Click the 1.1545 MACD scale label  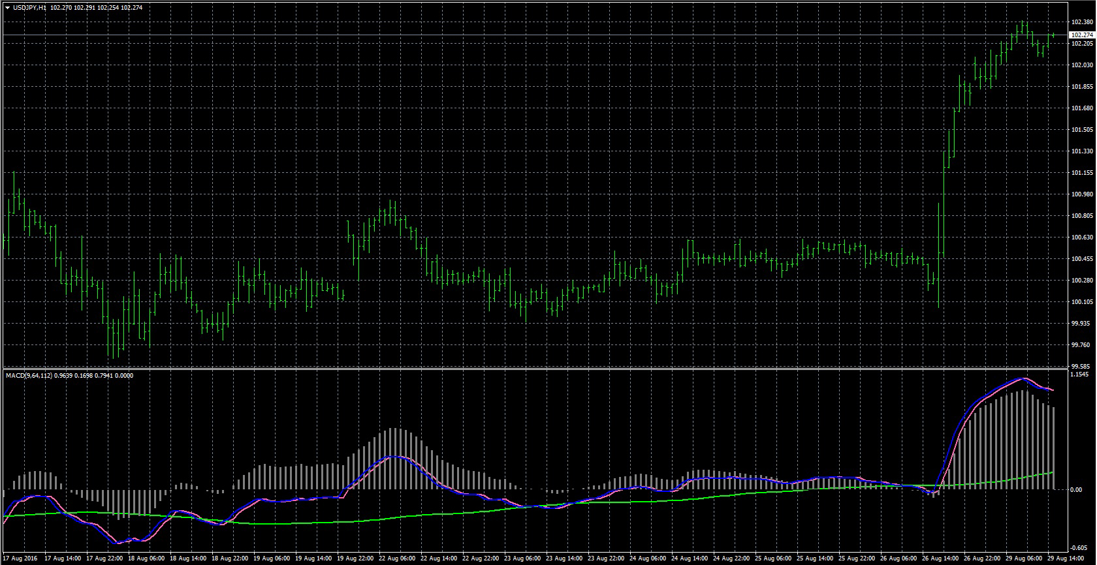pos(1081,375)
